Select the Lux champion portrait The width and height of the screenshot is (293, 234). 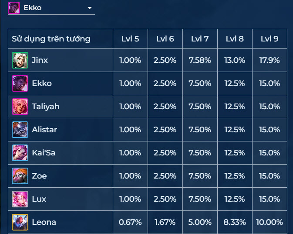pyautogui.click(x=20, y=199)
